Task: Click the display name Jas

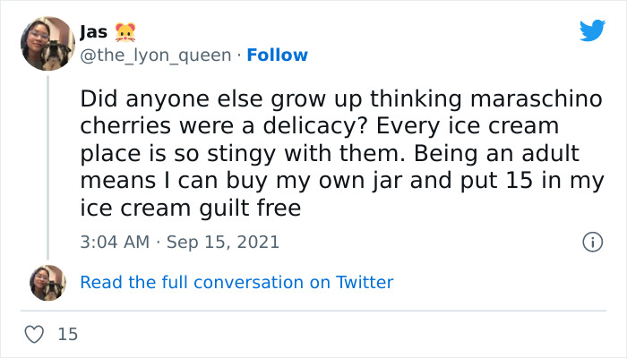Action: [x=94, y=33]
